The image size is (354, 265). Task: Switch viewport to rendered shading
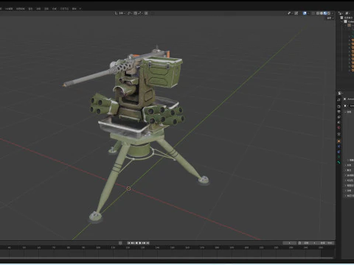pos(329,13)
